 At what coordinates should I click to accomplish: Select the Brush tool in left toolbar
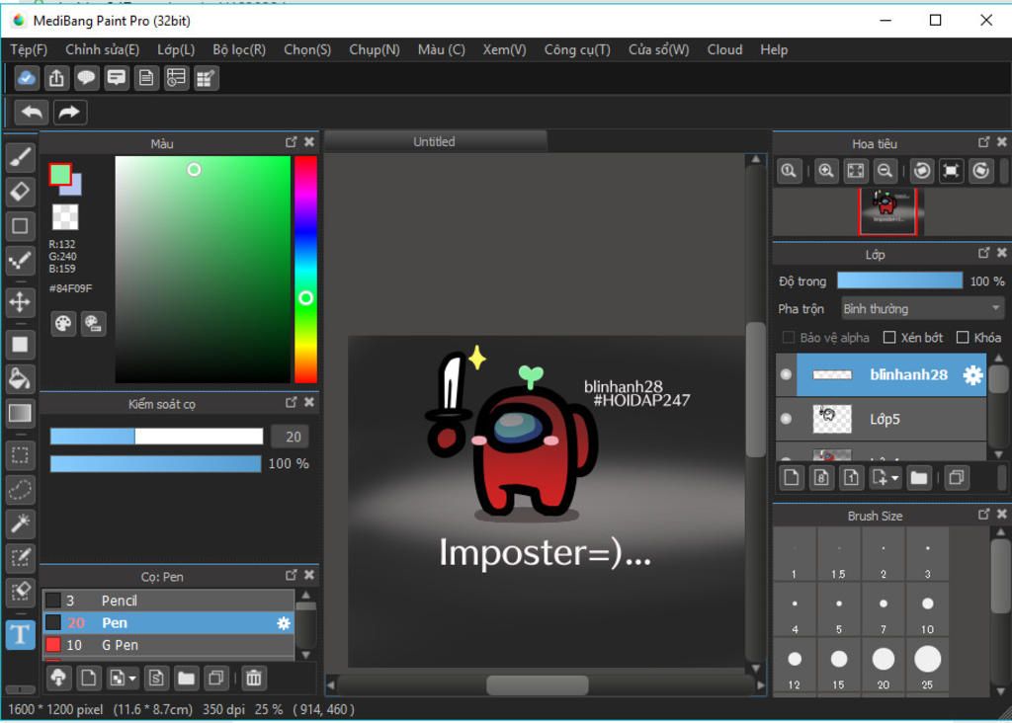pos(20,157)
